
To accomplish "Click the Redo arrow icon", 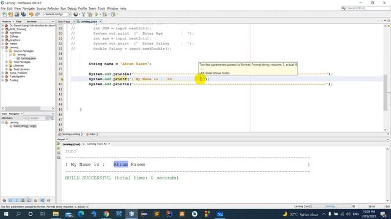I will pos(37,15).
